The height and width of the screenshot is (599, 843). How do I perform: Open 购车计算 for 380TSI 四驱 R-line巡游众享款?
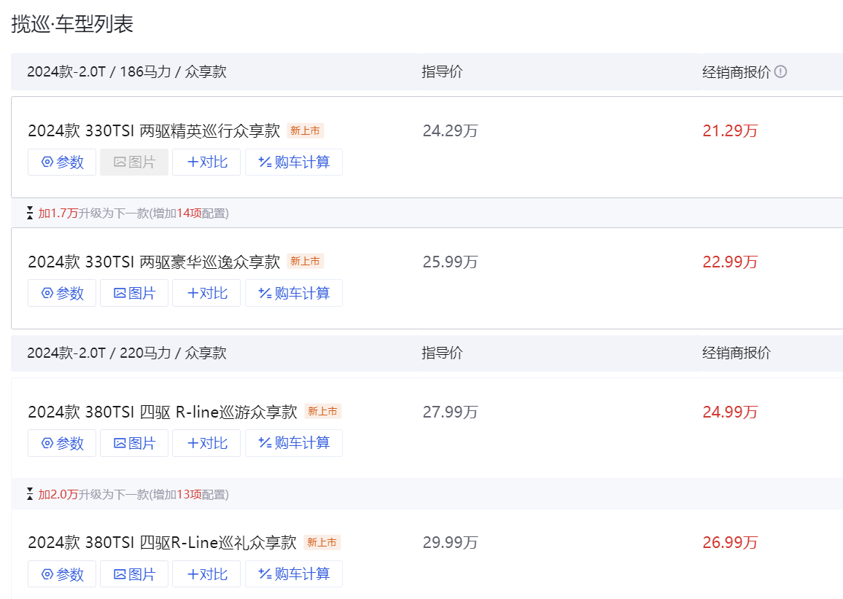(x=294, y=443)
